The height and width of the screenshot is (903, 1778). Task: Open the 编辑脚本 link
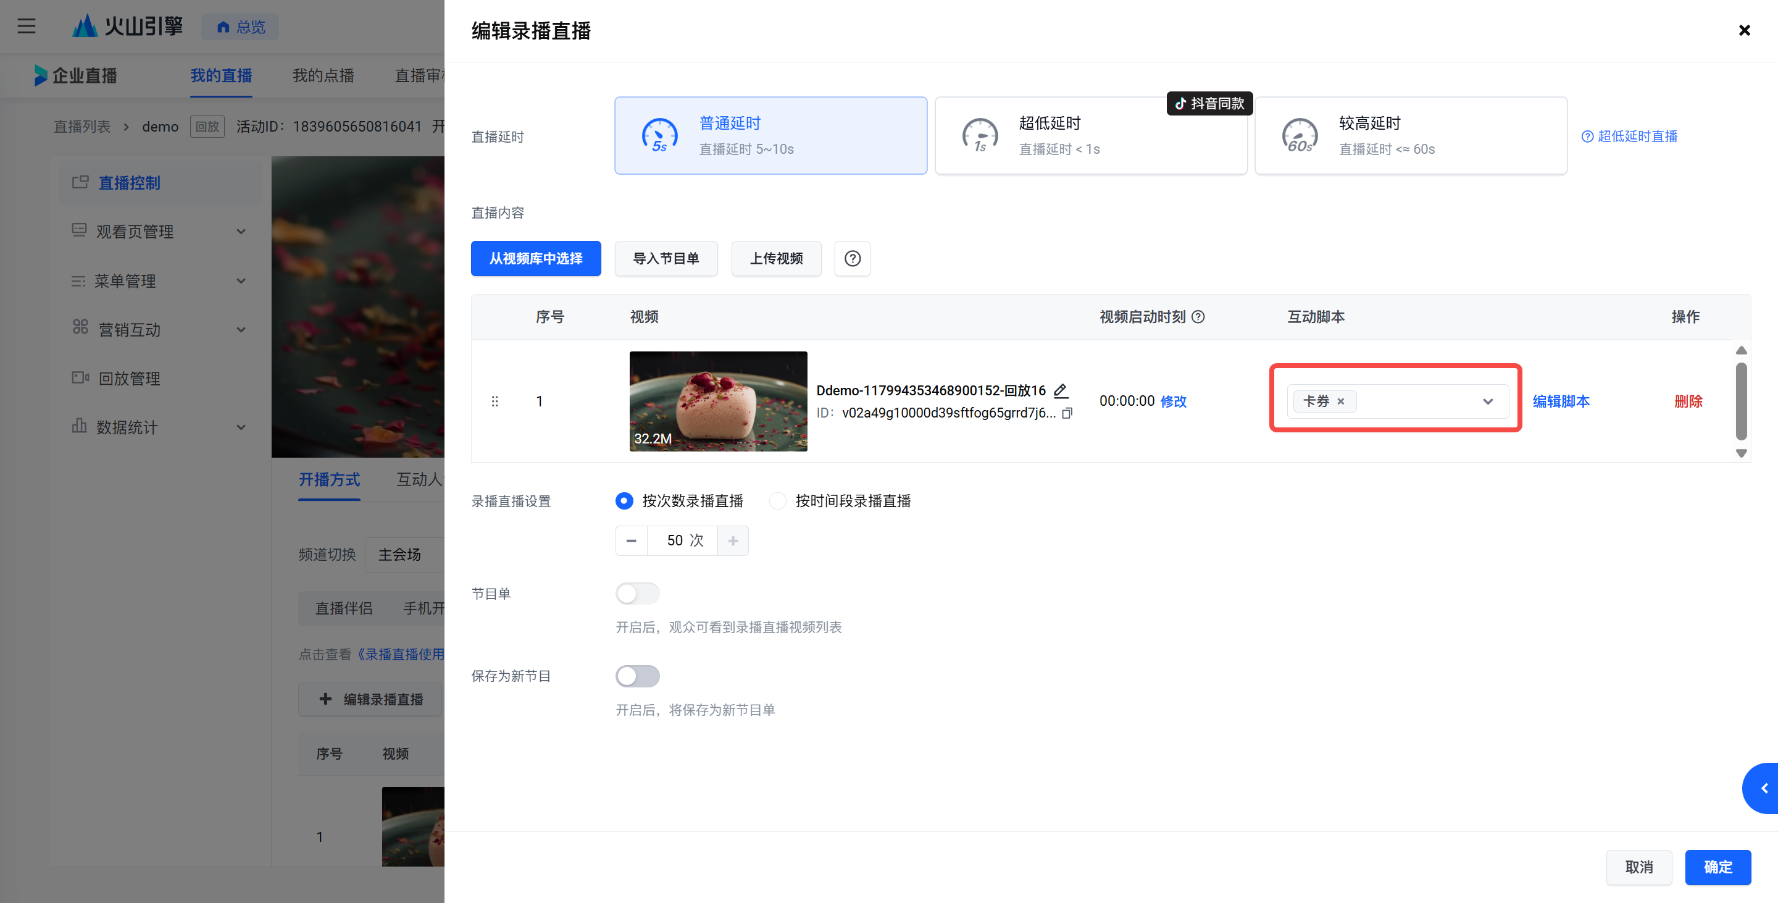[1561, 401]
